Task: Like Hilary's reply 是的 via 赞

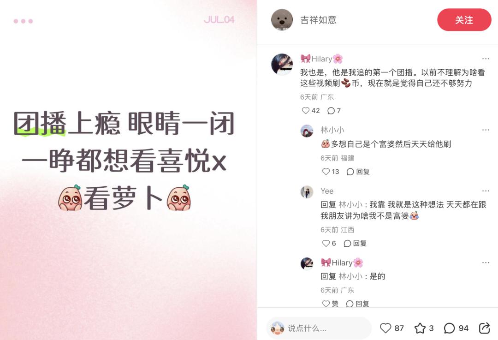Action: point(330,304)
